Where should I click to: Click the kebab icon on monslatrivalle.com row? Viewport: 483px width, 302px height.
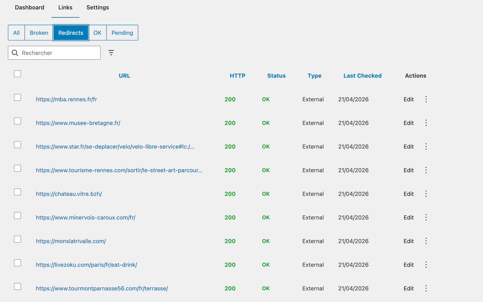[x=426, y=241]
